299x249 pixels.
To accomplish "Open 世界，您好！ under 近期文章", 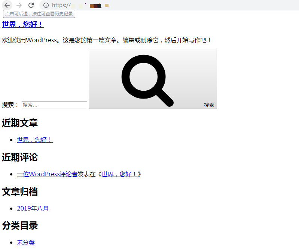I will 35,140.
